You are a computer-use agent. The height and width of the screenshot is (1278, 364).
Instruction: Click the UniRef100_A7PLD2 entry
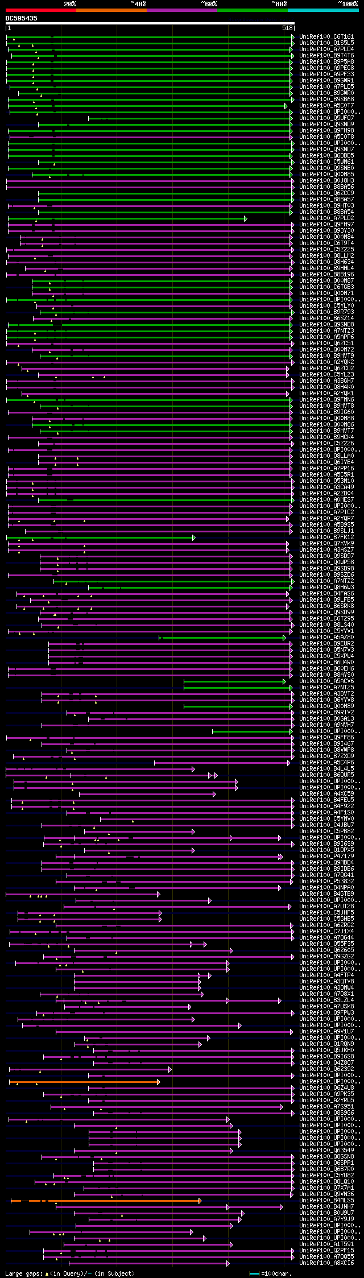326,218
